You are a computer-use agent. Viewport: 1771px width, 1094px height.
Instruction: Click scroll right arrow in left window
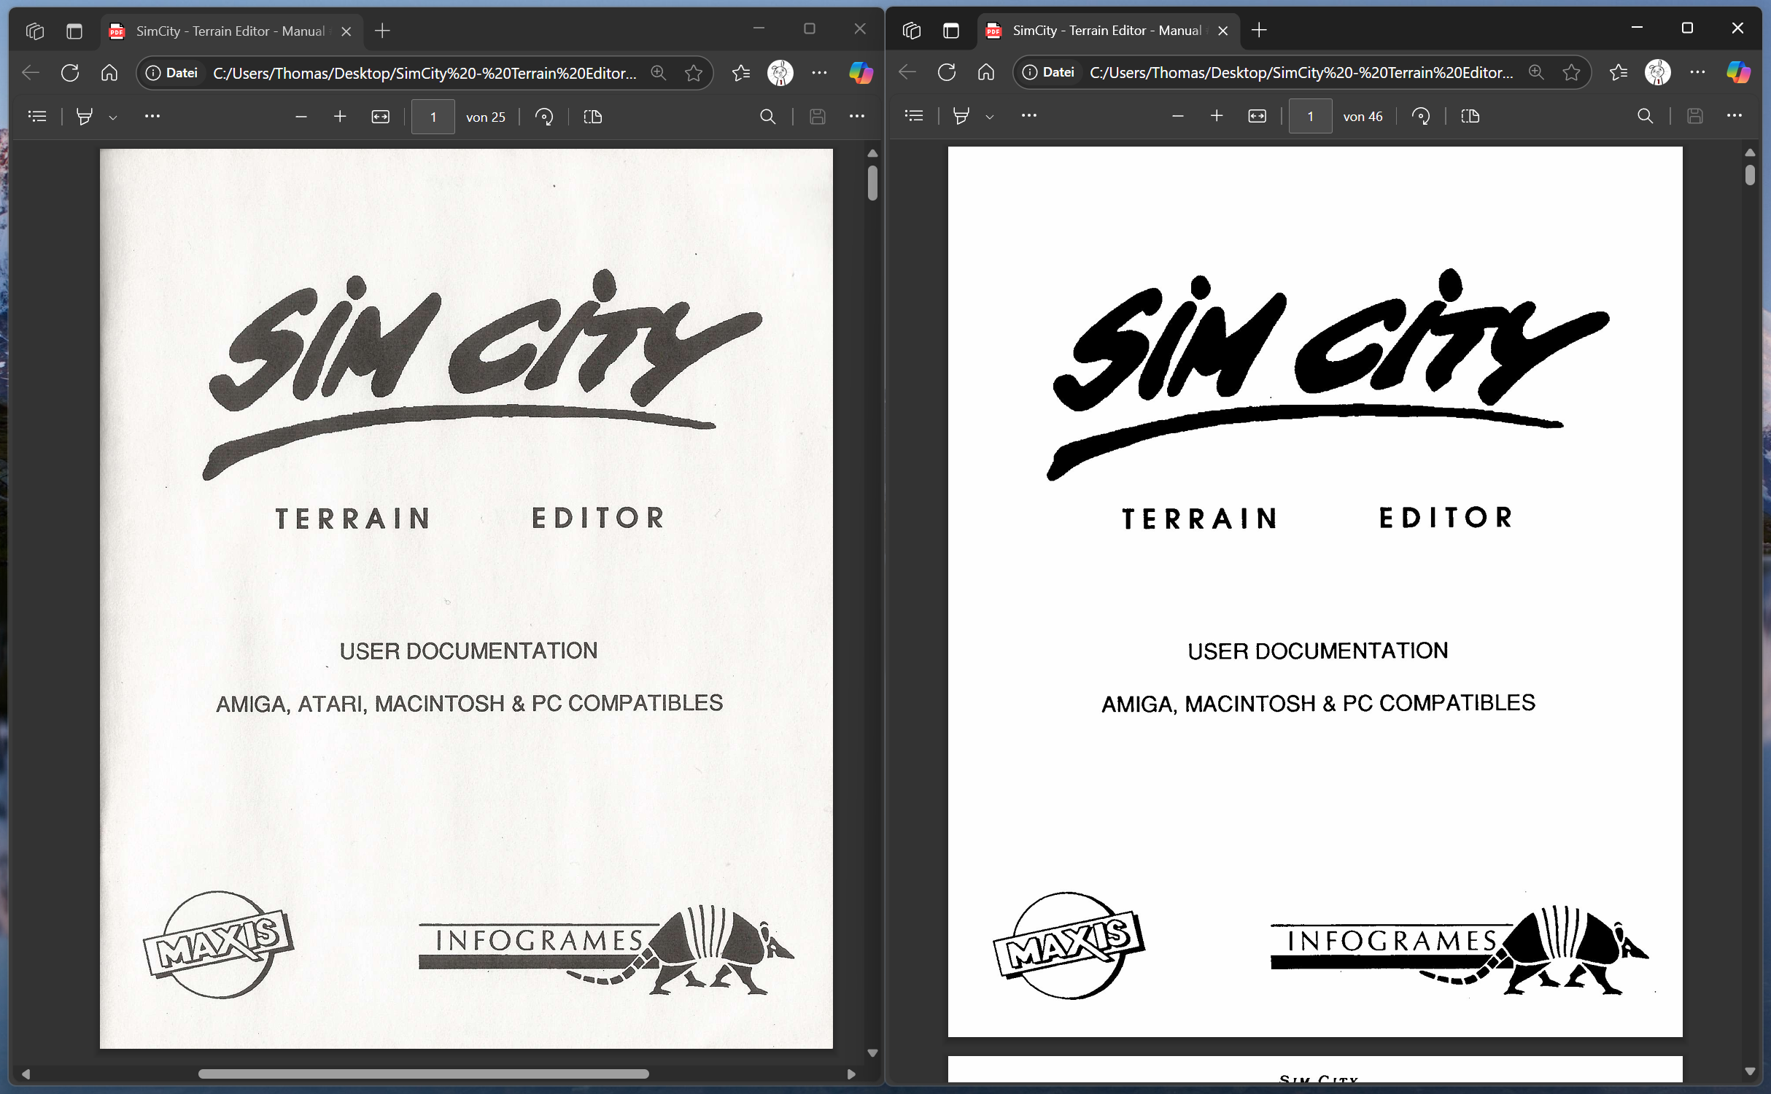[x=851, y=1074]
